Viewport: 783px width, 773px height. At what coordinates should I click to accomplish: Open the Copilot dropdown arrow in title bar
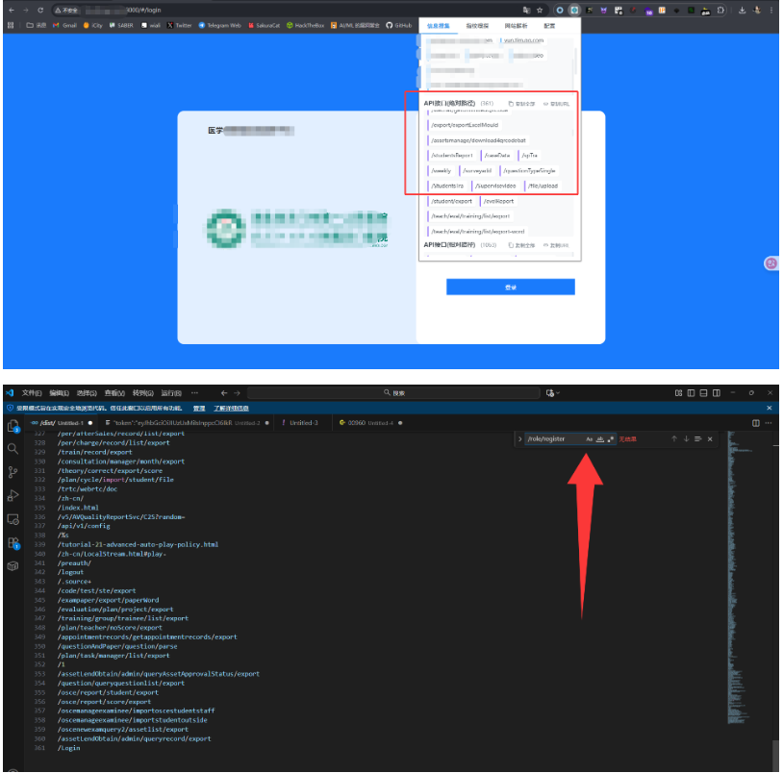[x=558, y=393]
